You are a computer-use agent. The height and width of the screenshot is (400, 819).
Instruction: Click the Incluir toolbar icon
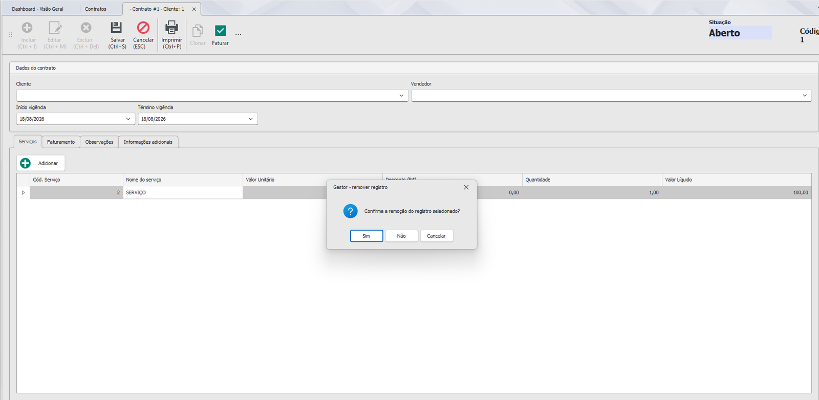coord(27,28)
